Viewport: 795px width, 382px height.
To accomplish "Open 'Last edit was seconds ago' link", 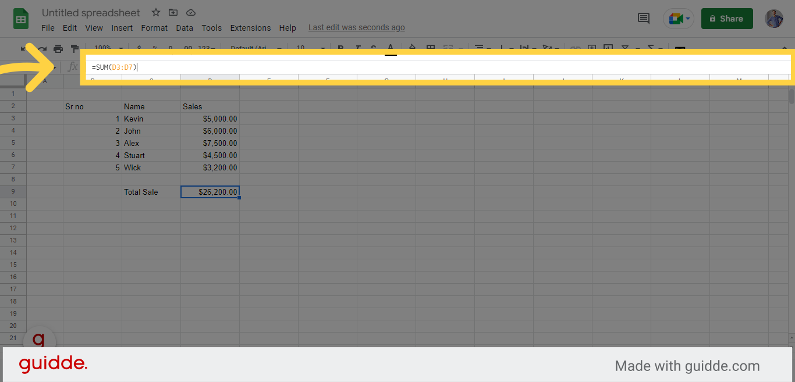I will (x=356, y=27).
